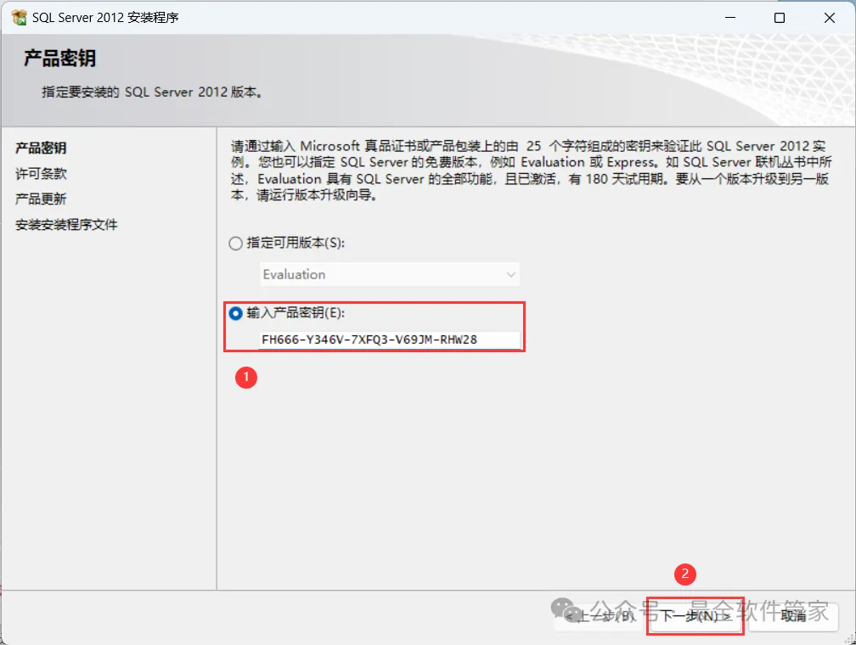Select 安装安装程序文件 step in sidebar
Image resolution: width=856 pixels, height=645 pixels.
pyautogui.click(x=66, y=224)
